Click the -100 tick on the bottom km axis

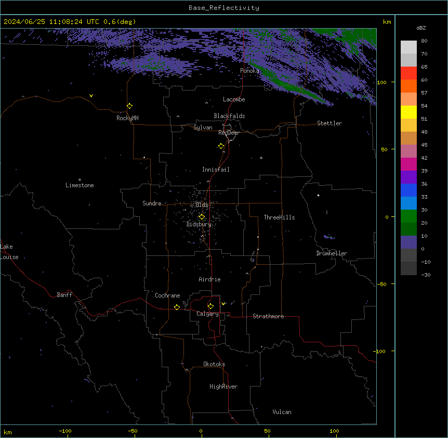coord(65,431)
